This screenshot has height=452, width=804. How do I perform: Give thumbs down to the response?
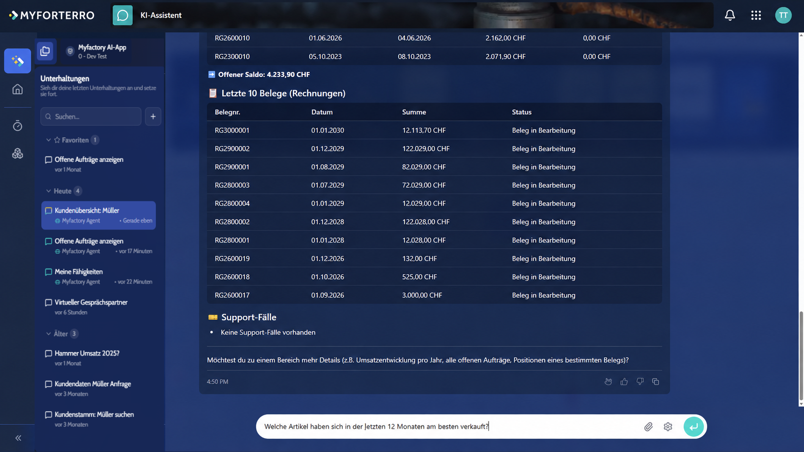point(640,381)
